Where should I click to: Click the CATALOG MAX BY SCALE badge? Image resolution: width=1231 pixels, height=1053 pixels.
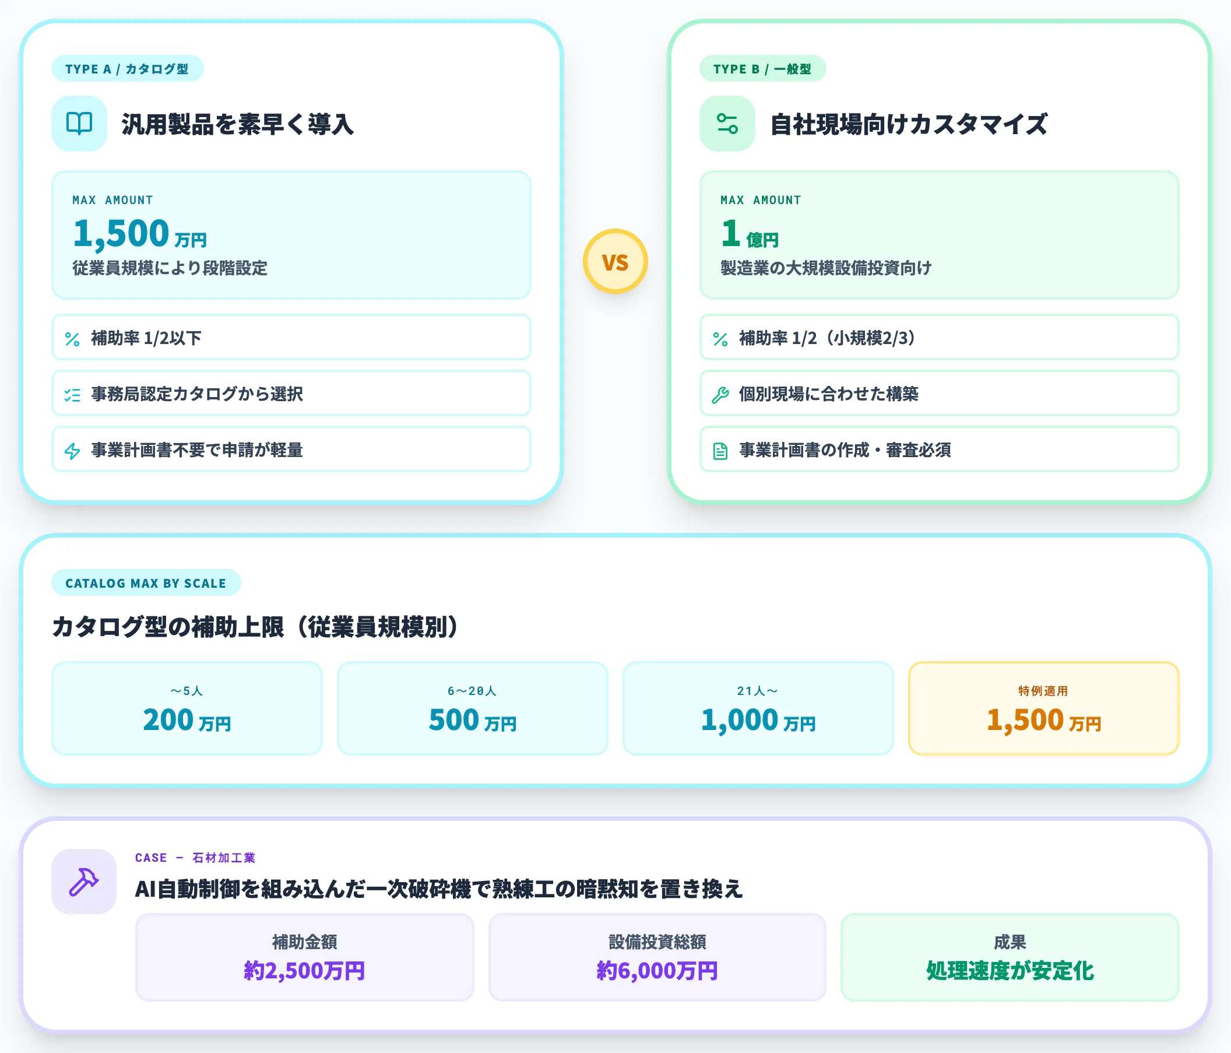[x=146, y=583]
